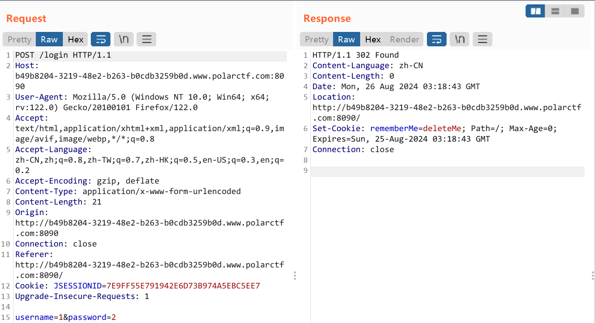Screen dimensions: 595x323
Task: Show non-printable characters in Request panel
Action: [x=124, y=39]
